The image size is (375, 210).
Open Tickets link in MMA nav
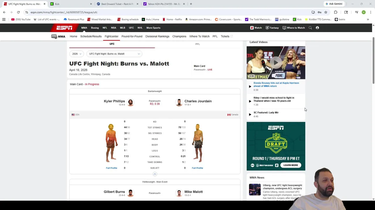pyautogui.click(x=226, y=36)
